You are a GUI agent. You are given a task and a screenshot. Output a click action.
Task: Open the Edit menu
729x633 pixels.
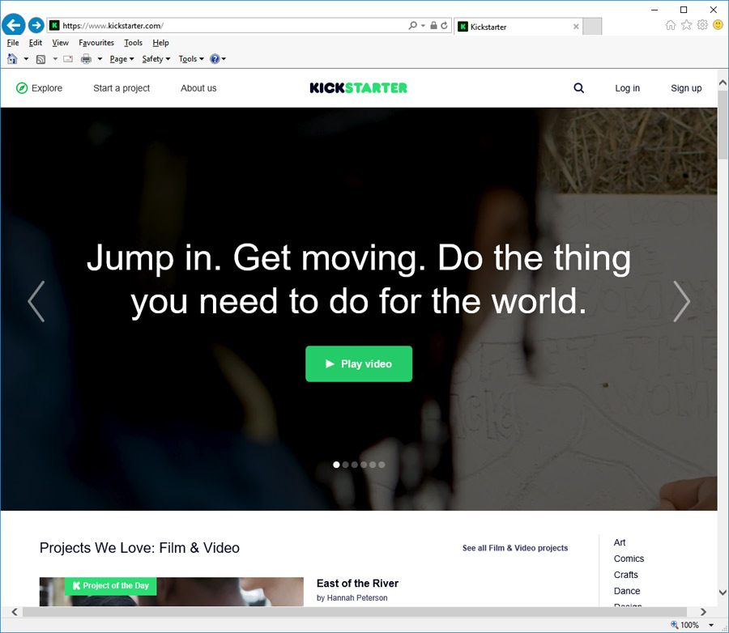tap(36, 43)
